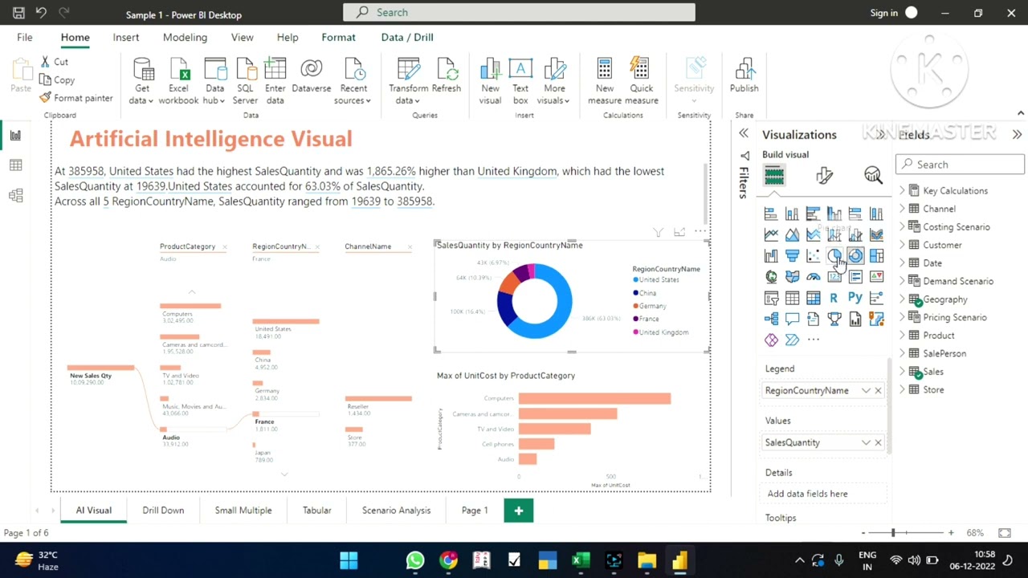Select the Funnel visual icon
This screenshot has width=1028, height=578.
point(792,256)
